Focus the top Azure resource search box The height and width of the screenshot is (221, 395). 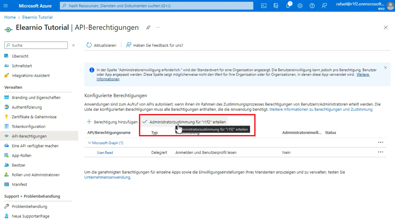(157, 6)
